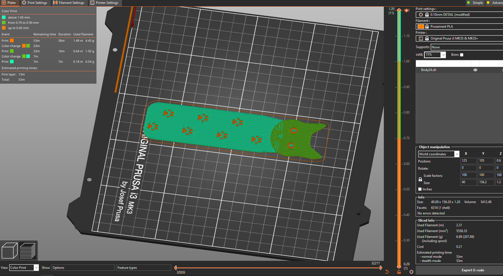Click the Scale factors X field
Image resolution: width=503 pixels, height=276 pixels.
pos(468,175)
